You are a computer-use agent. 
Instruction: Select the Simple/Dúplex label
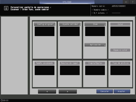click(95, 63)
